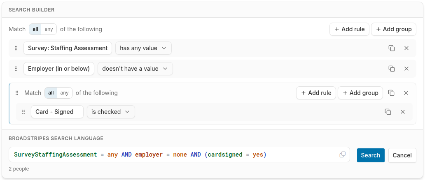This screenshot has height=180, width=425.
Task: Set top-level match to all
Action: 35,29
